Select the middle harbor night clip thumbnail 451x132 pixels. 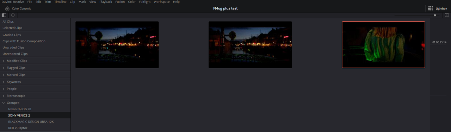point(250,45)
